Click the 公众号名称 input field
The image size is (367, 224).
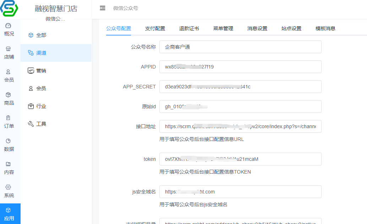240,47
